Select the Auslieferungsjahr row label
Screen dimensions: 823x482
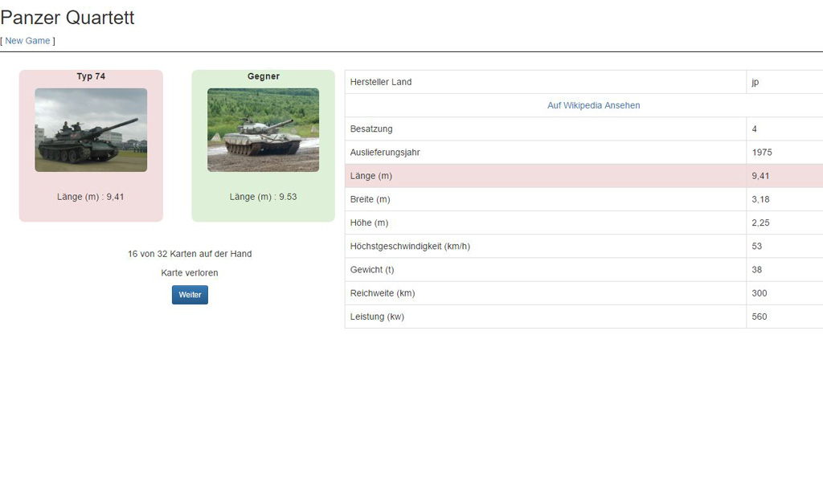385,153
